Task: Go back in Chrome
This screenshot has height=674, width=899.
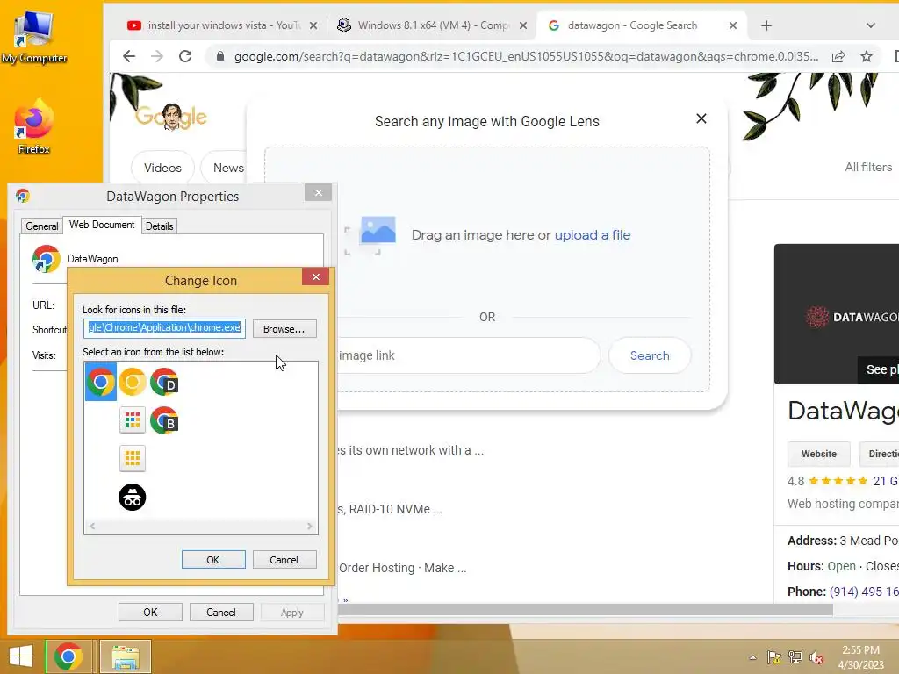Action: pos(129,56)
